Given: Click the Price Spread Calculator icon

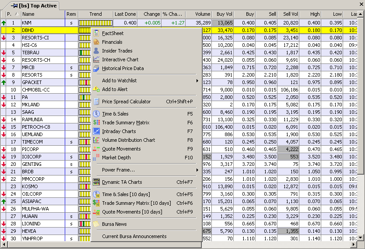Looking at the screenshot, I should pyautogui.click(x=96, y=102).
